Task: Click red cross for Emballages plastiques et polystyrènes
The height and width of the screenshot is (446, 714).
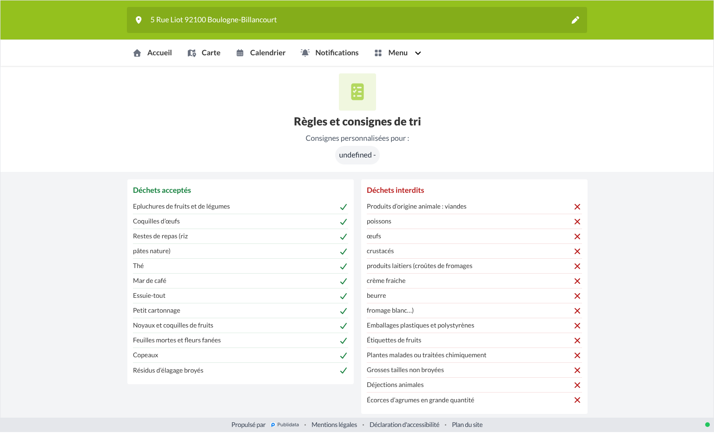Action: 577,326
